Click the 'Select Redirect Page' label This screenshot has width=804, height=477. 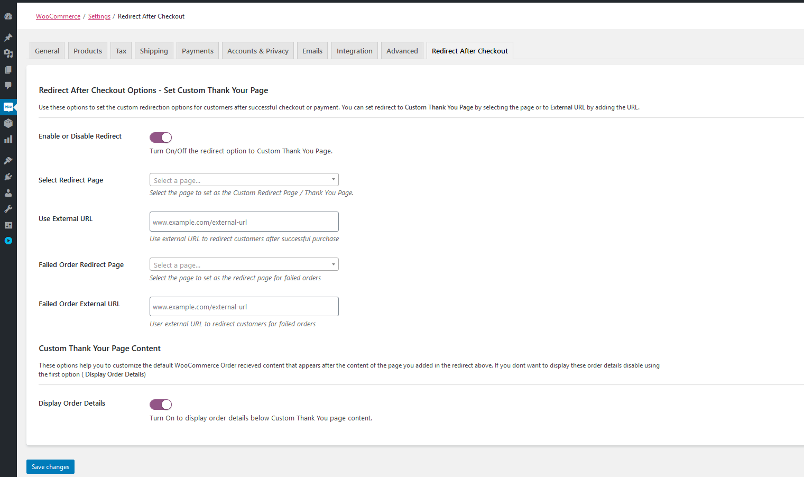coord(71,180)
